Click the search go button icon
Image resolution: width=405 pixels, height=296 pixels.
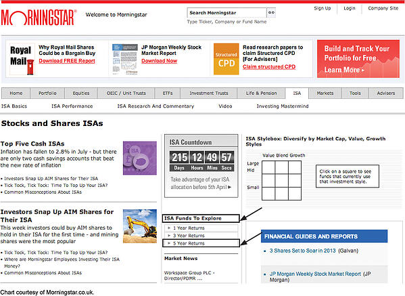click(271, 12)
